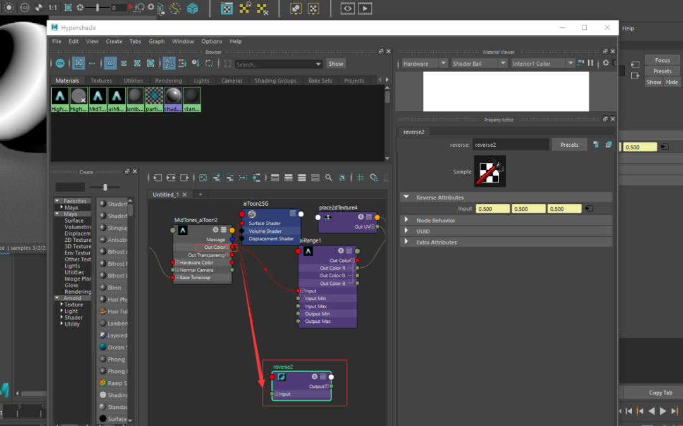
Task: Click the node editor search magnifier icon
Action: click(329, 178)
